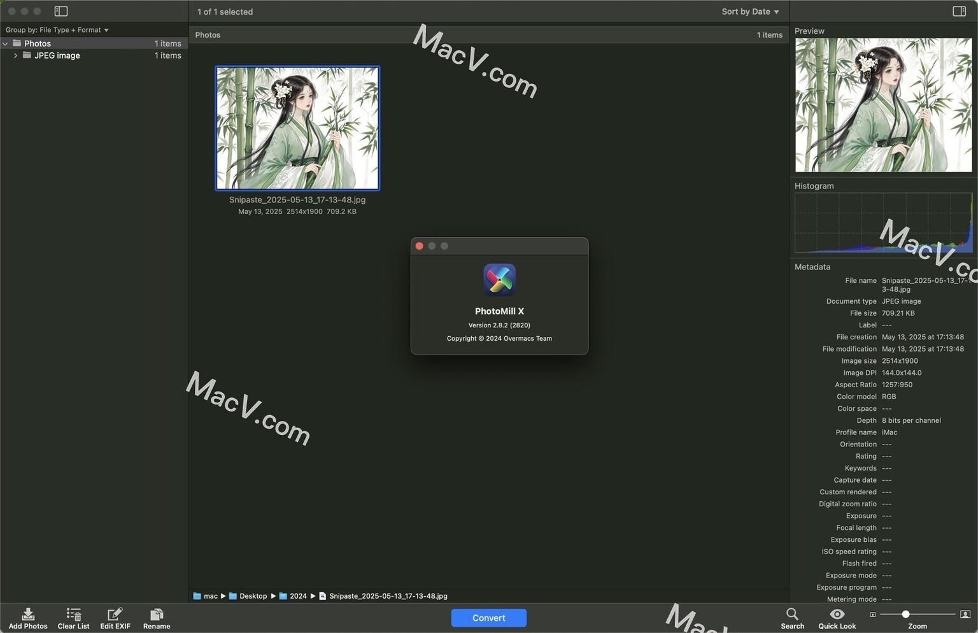Click the Color model value RGB
This screenshot has height=633, width=978.
[889, 396]
